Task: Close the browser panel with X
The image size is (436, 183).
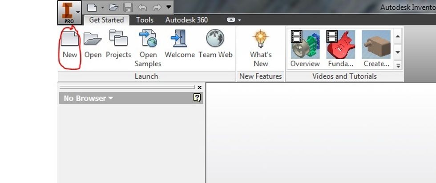Action: click(x=199, y=88)
